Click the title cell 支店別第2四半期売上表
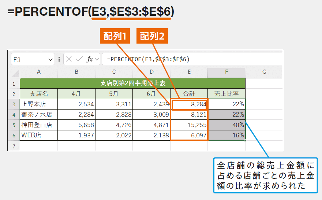Image resolution: width=322 pixels, height=200 pixels. pyautogui.click(x=133, y=83)
